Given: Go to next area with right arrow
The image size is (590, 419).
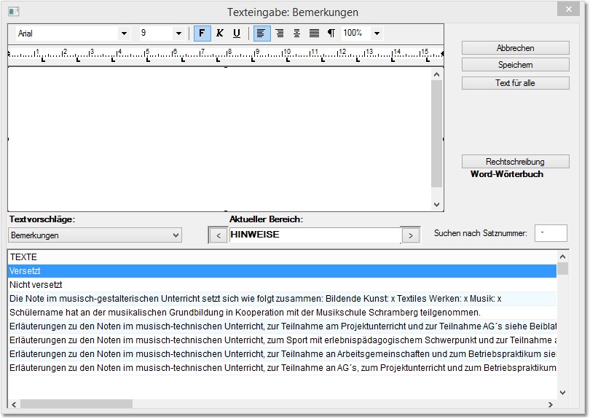Looking at the screenshot, I should [x=411, y=235].
